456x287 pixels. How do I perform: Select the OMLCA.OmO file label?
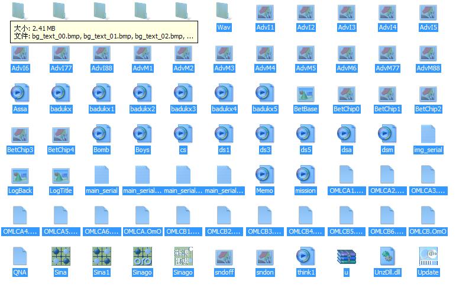143,231
